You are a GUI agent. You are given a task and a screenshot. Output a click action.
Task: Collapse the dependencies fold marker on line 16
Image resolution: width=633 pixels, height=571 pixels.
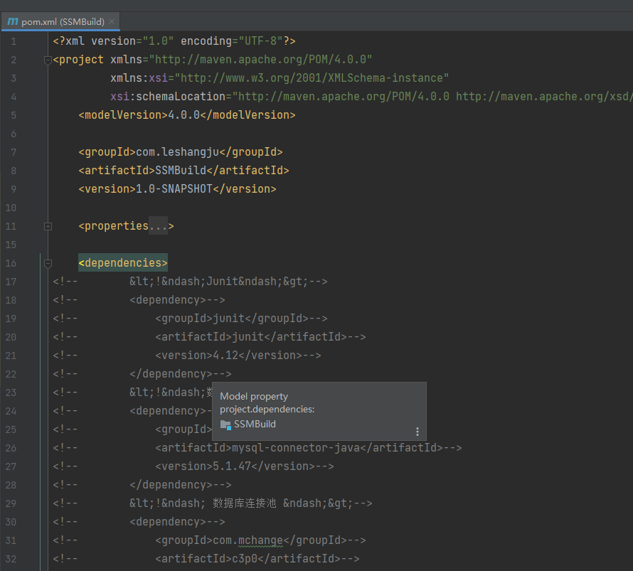48,264
